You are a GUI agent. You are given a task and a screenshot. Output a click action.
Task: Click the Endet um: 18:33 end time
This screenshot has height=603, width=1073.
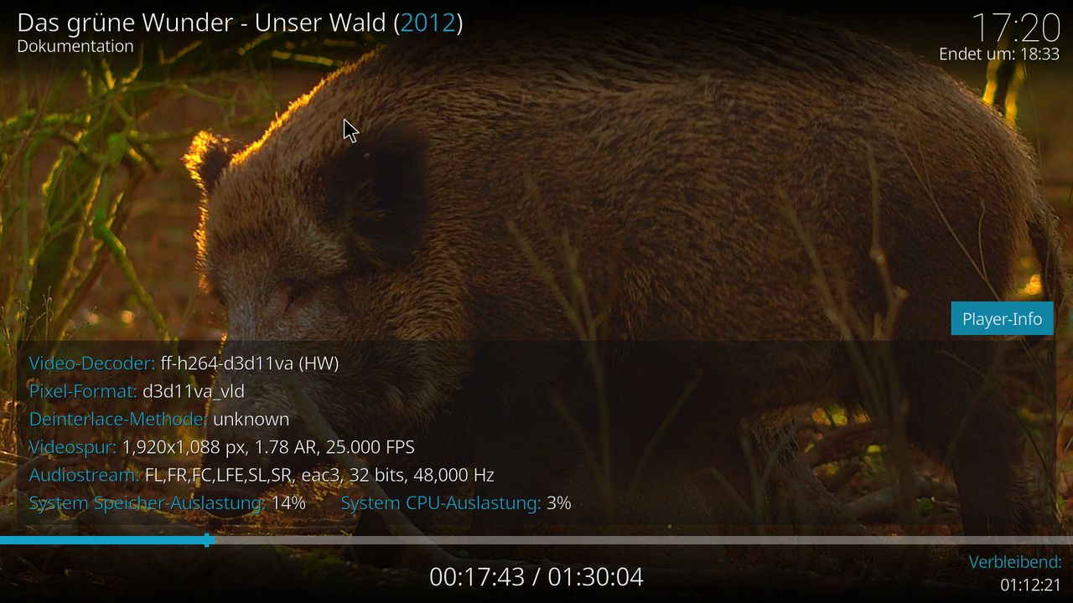[999, 54]
